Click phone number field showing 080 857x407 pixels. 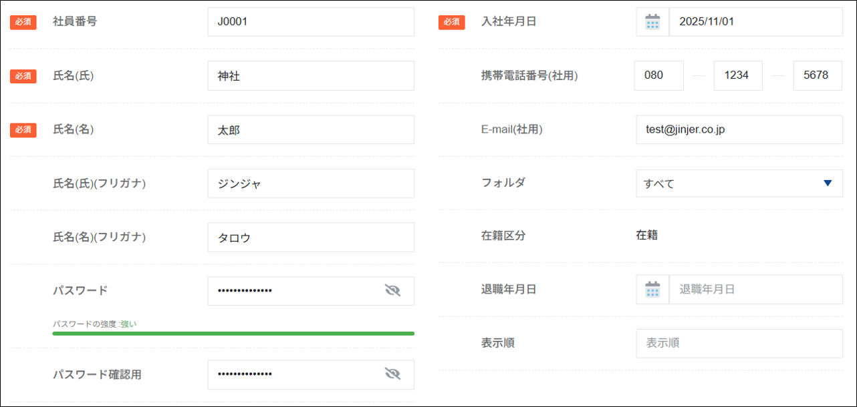[x=658, y=75]
